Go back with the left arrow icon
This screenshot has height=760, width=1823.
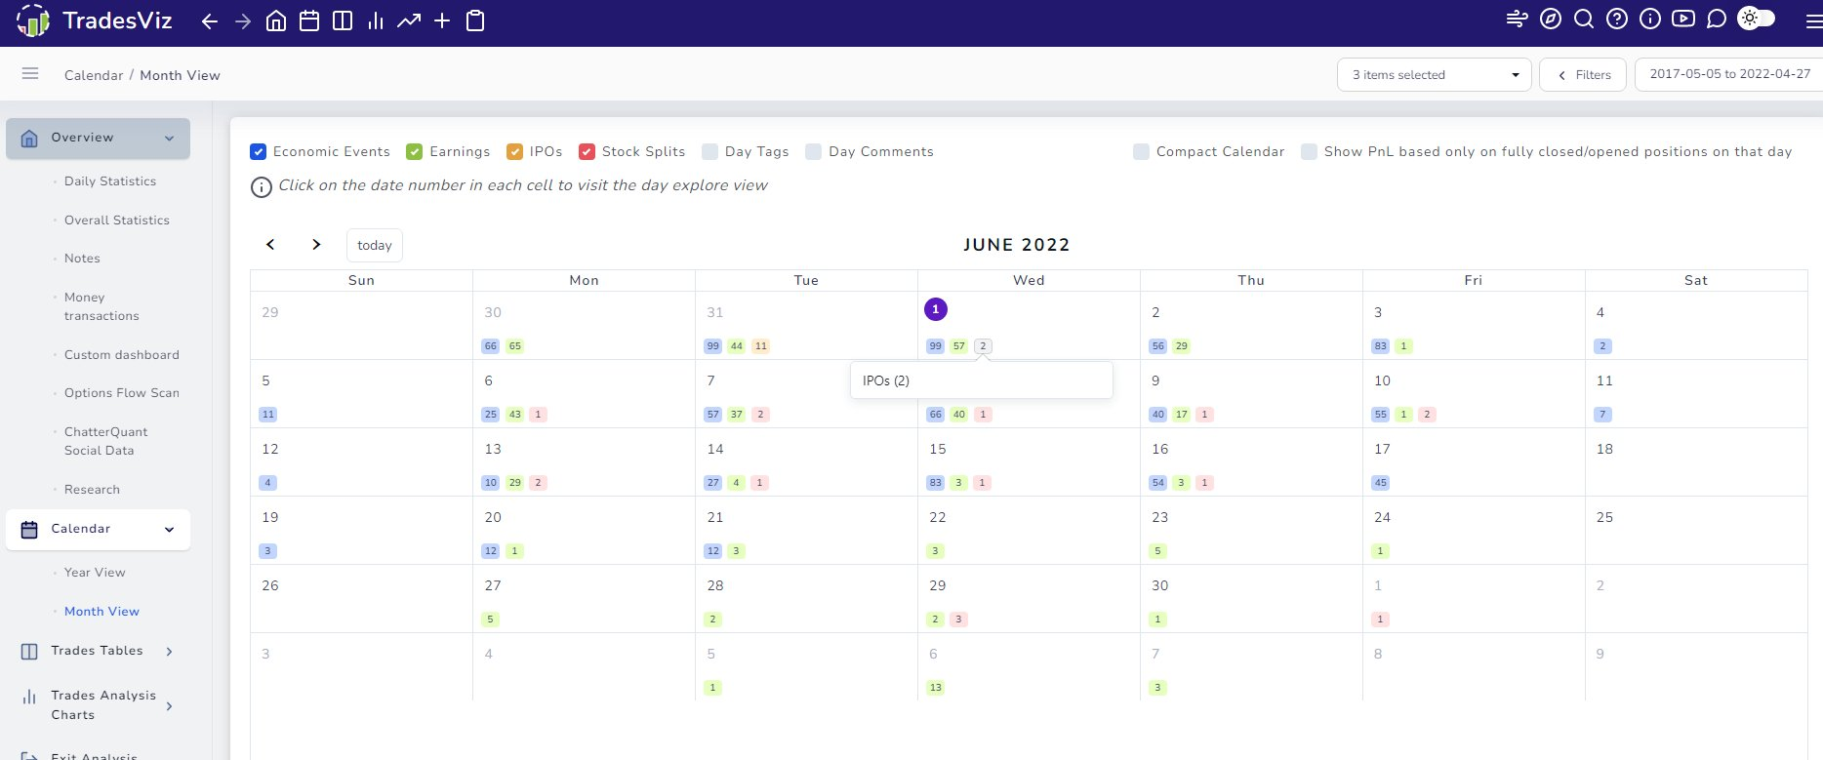point(210,21)
